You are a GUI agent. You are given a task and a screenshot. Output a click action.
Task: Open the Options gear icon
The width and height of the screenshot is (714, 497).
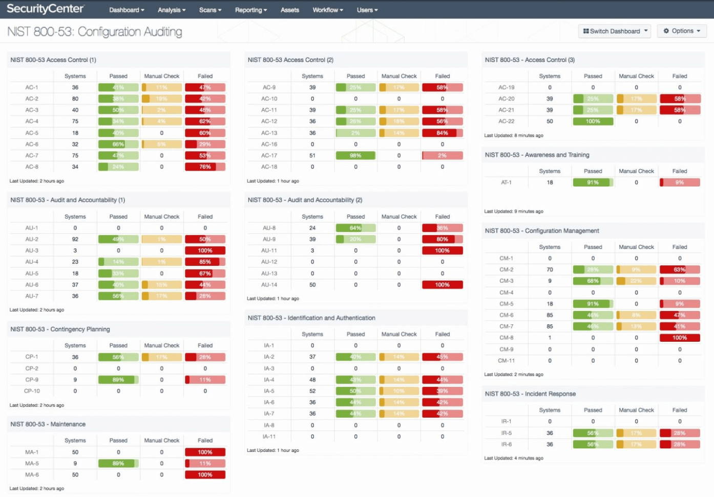666,31
